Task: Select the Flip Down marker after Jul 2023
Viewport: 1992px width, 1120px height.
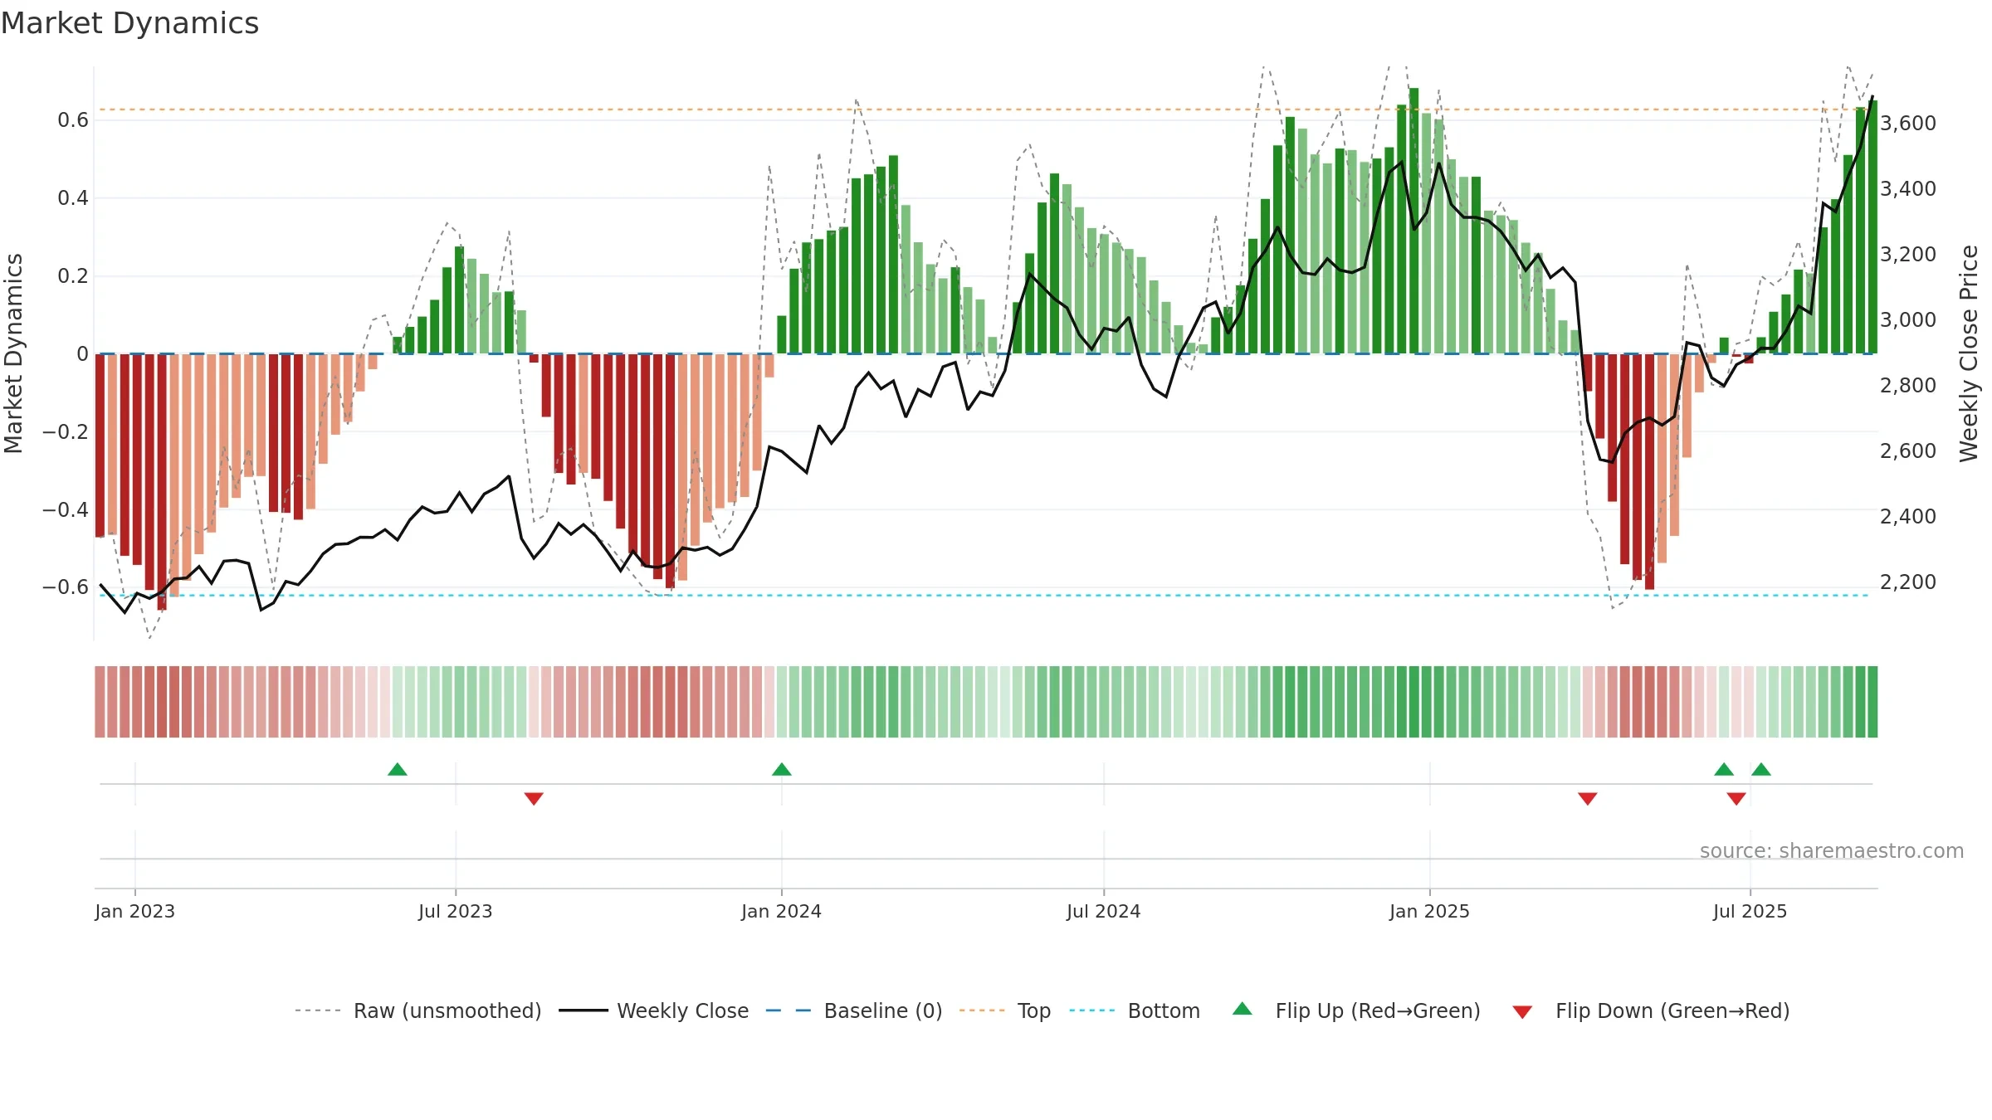Action: point(534,799)
